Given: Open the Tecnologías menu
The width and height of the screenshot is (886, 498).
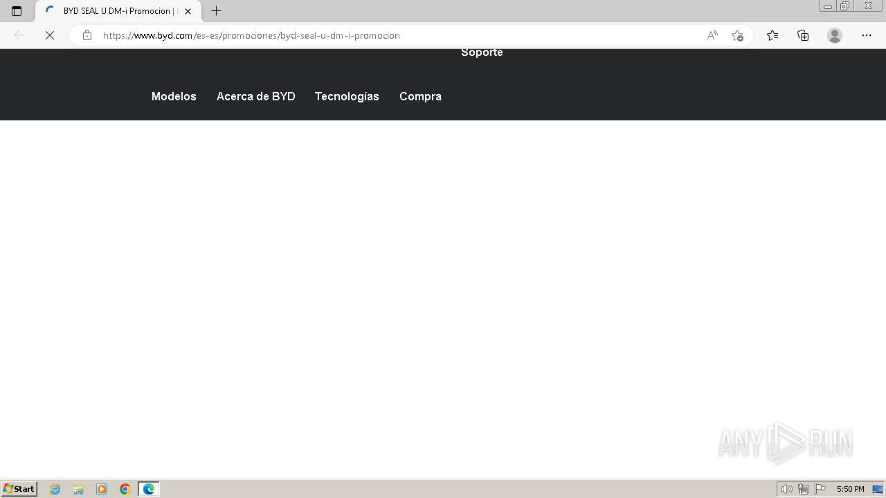Looking at the screenshot, I should coord(347,96).
